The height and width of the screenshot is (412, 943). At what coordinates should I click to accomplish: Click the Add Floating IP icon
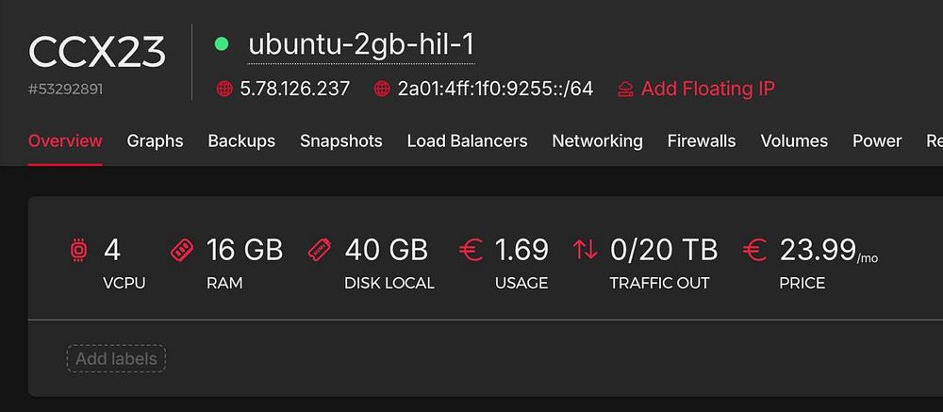pyautogui.click(x=625, y=90)
